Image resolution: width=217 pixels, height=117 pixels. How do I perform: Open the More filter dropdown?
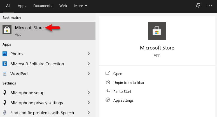pyautogui.click(x=81, y=6)
